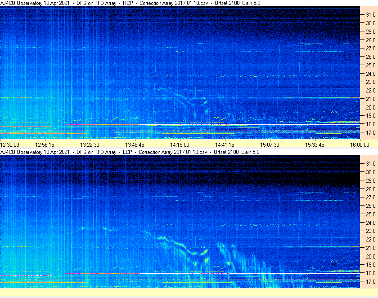
Task: Click the 17.0 frequency label in LCP panel
Action: coord(371,281)
